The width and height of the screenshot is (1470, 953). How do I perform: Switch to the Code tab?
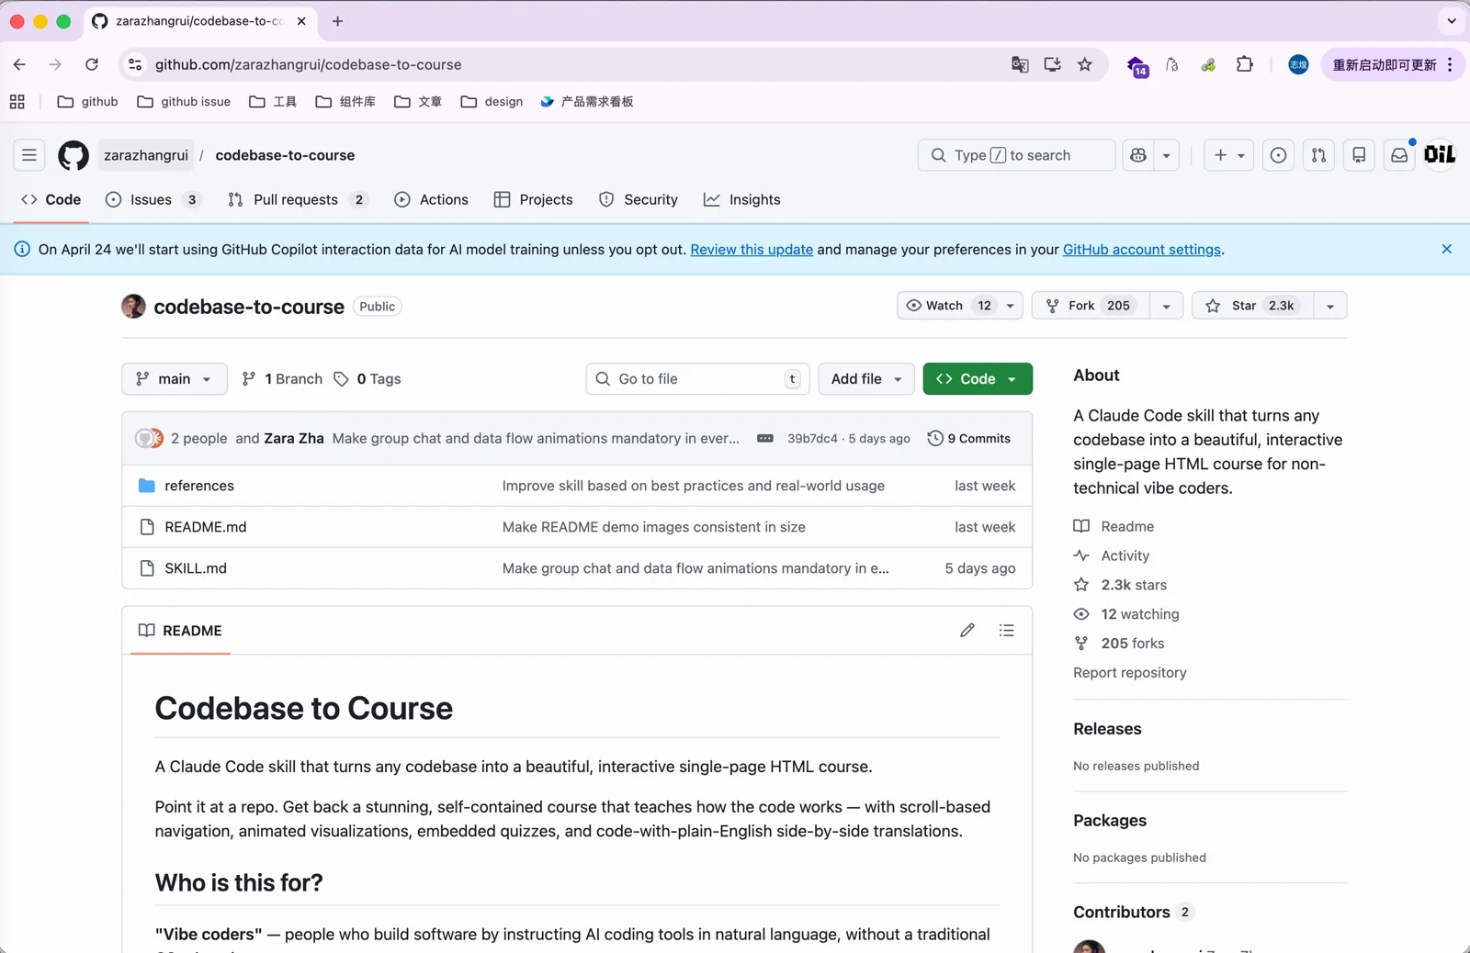[51, 199]
